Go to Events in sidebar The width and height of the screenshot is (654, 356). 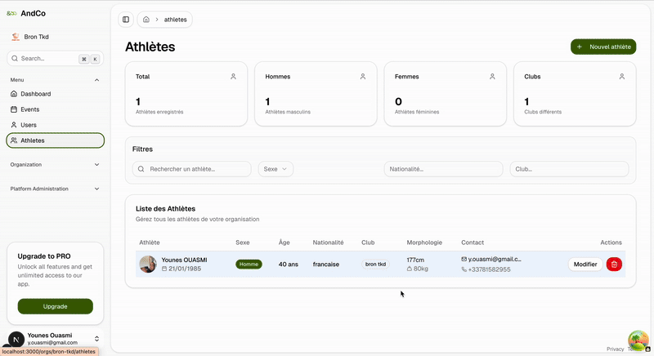[29, 109]
